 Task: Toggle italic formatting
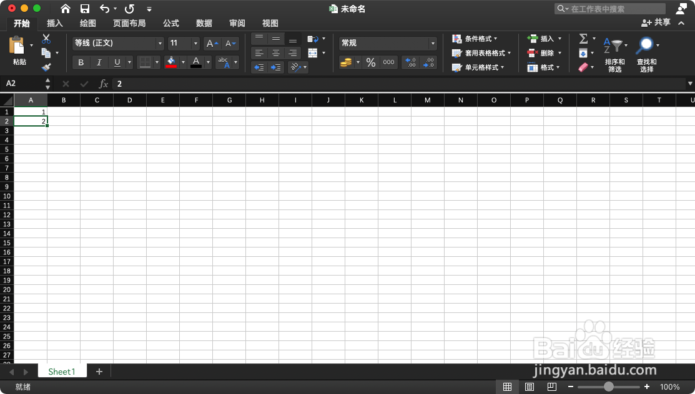pos(99,62)
